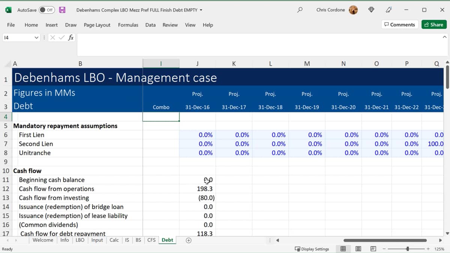Switch to Page Layout view icon

(x=358, y=249)
